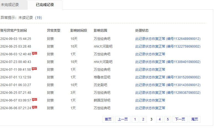Screen dimensions: 214x129
Task: Jump to page 2
Action: [x=143, y=119]
